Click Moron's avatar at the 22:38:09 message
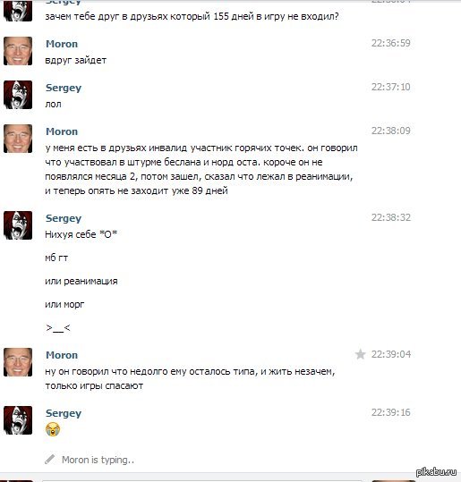 pos(18,139)
